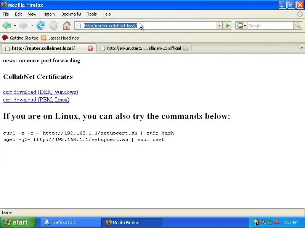Close the en-us.start2 mozilla tab
This screenshot has height=228, width=305.
[186, 48]
